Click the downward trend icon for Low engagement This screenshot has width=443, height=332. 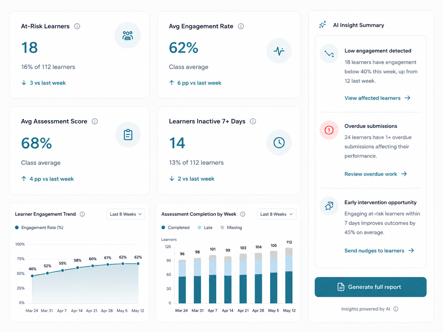(x=329, y=54)
